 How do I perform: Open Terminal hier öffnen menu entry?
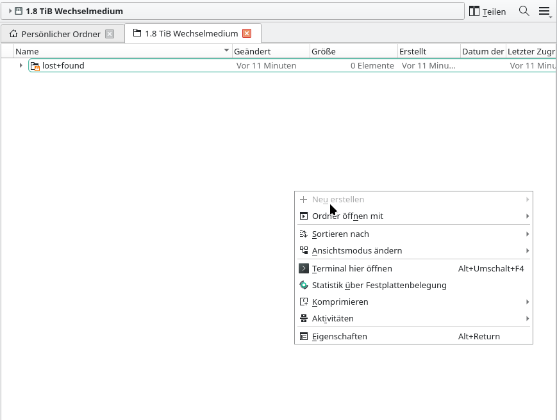click(352, 268)
